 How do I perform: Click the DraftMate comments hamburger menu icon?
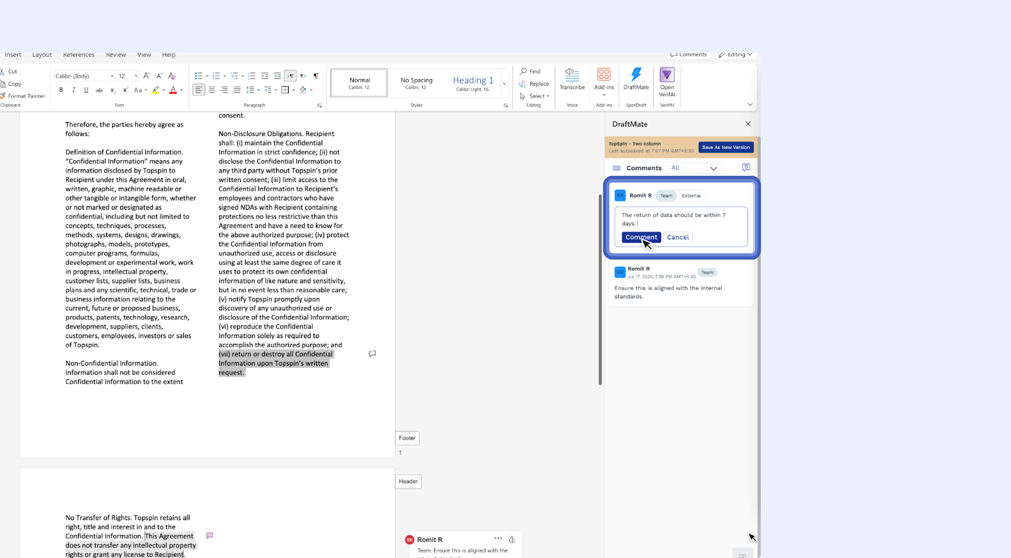click(x=617, y=168)
